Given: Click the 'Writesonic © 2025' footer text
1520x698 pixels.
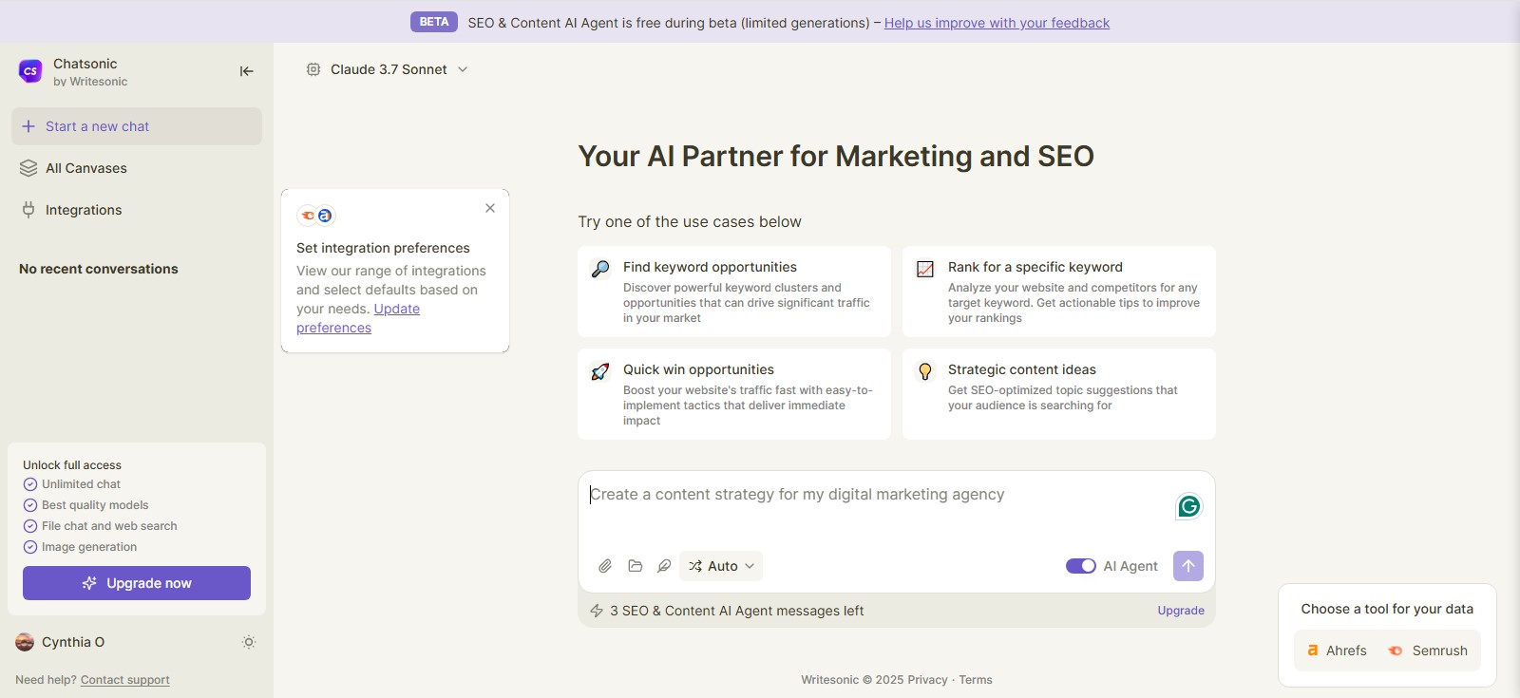Looking at the screenshot, I should click(852, 680).
